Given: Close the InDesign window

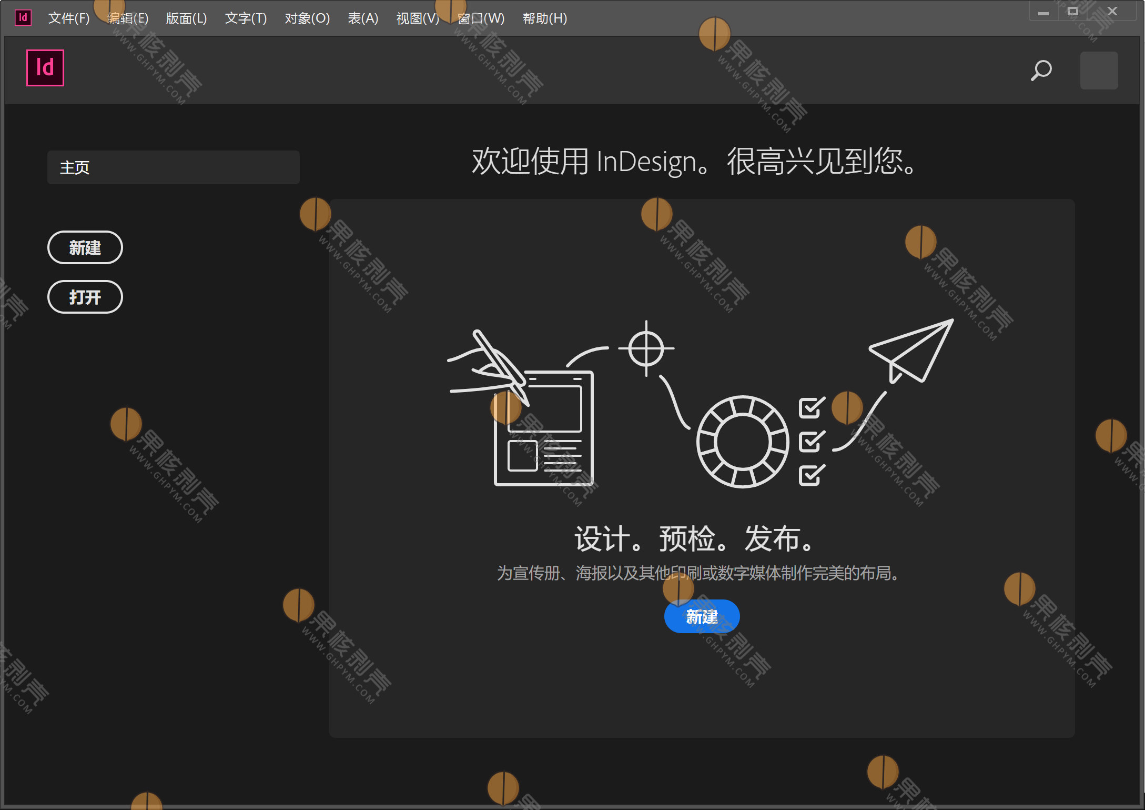Looking at the screenshot, I should 1112,12.
